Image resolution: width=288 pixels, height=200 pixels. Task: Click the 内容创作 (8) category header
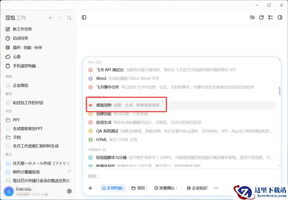97,150
